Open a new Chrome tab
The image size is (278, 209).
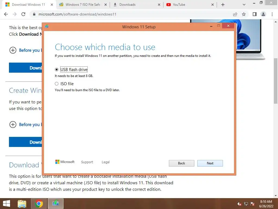[223, 5]
